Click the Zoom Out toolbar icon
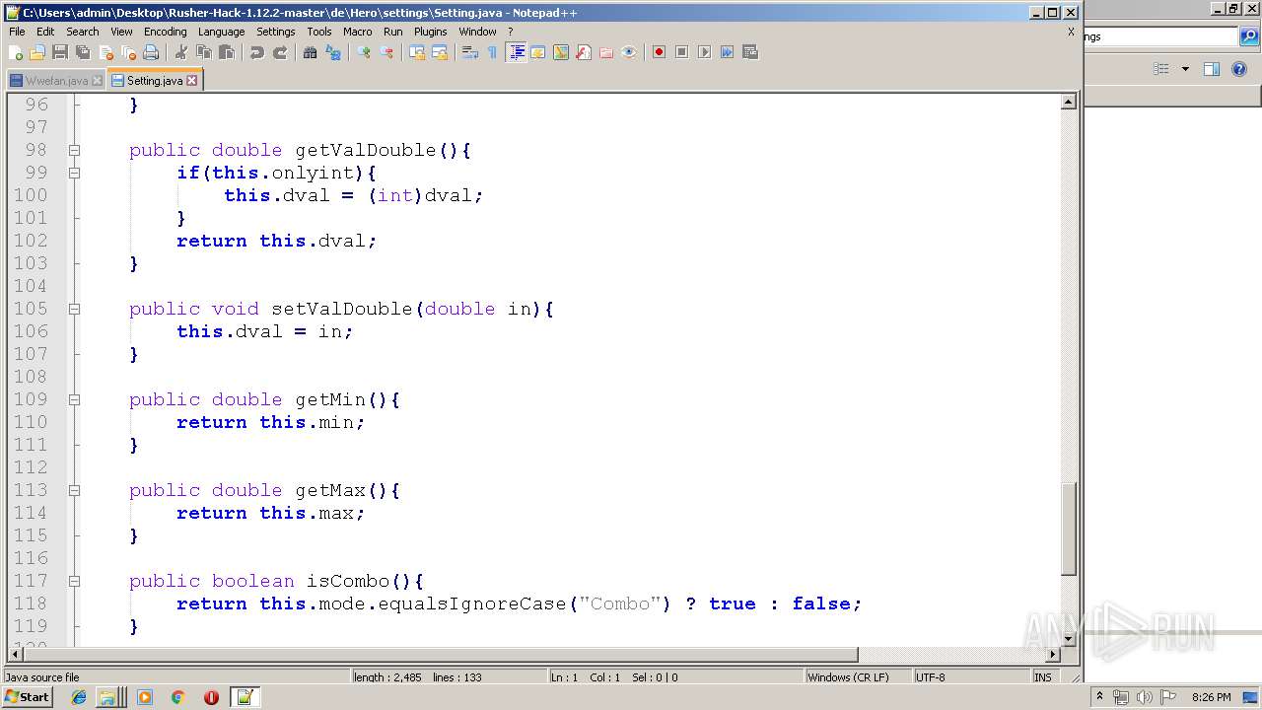This screenshot has height=710, width=1262. coord(386,52)
